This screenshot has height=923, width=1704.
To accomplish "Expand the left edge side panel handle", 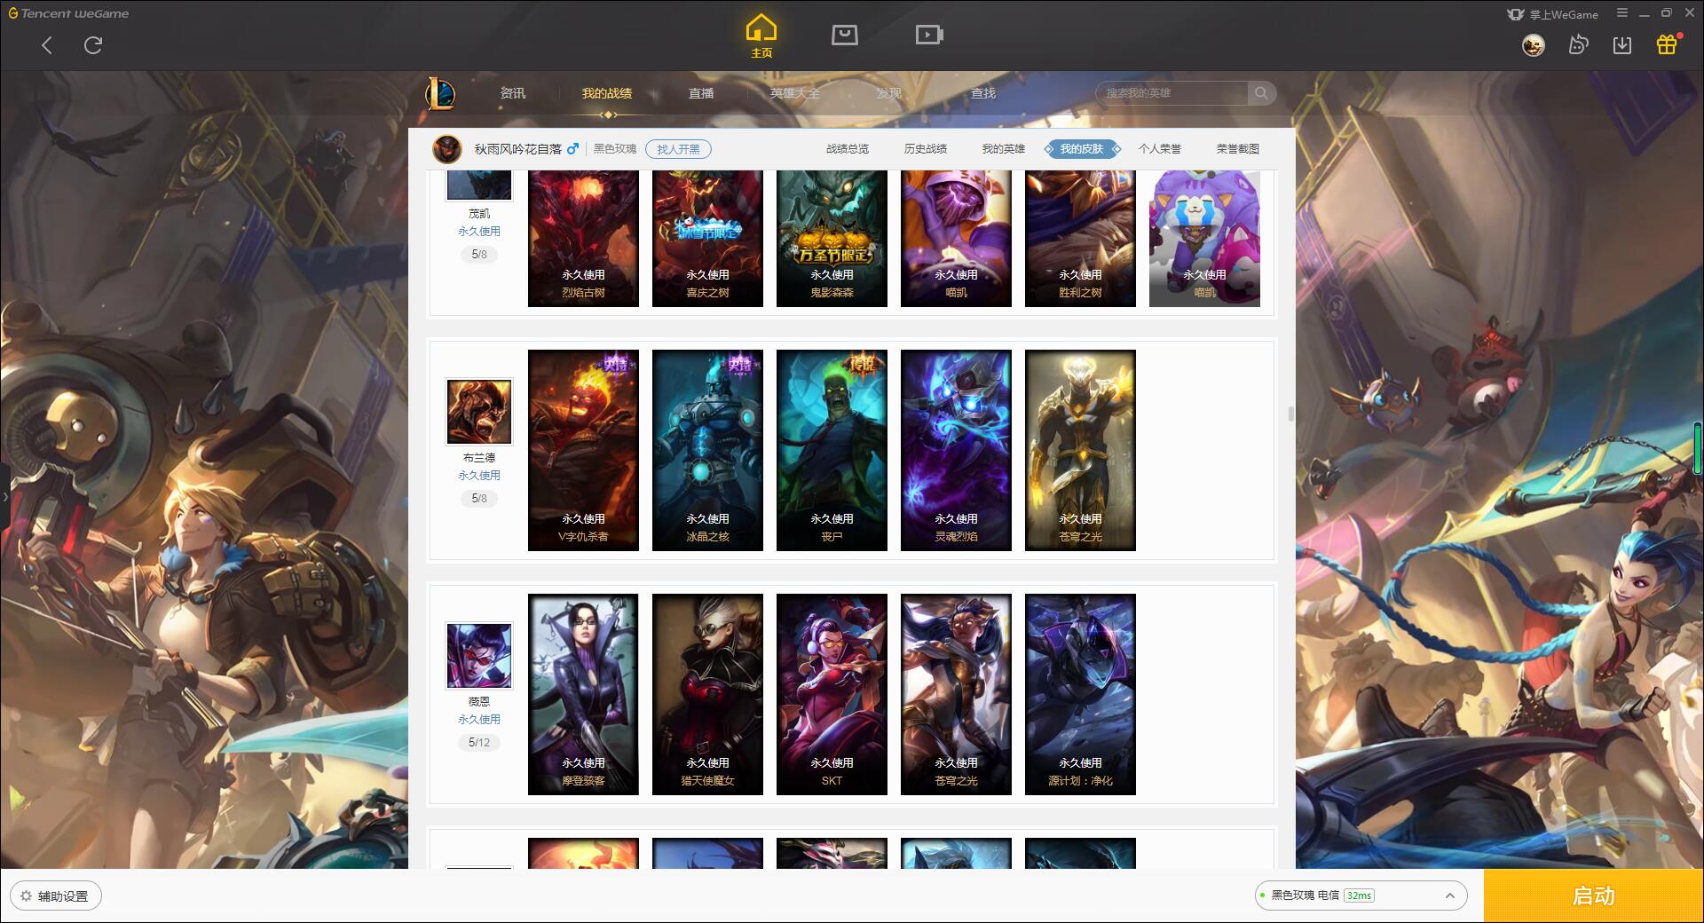I will 4,497.
